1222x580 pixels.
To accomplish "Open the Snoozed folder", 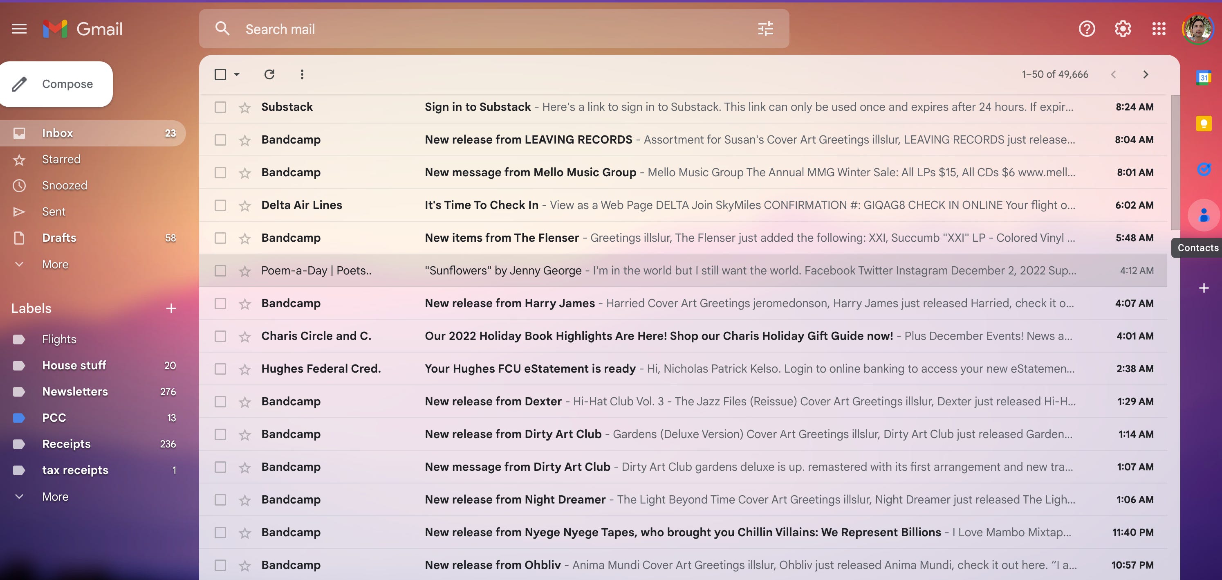I will pos(93,186).
